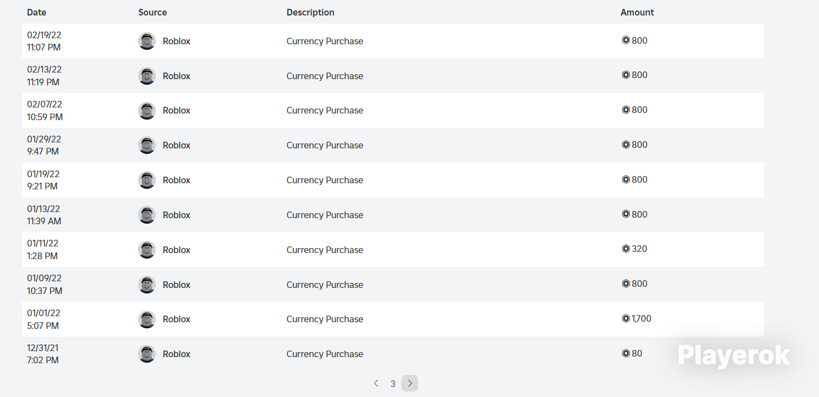This screenshot has width=819, height=397.
Task: Click the Roblox avatar in the 01/13/22 row
Action: click(x=147, y=215)
